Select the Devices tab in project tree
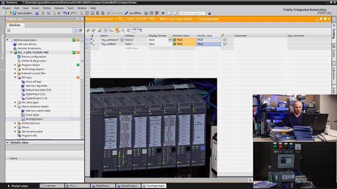This screenshot has width=337, height=189. [x=15, y=25]
